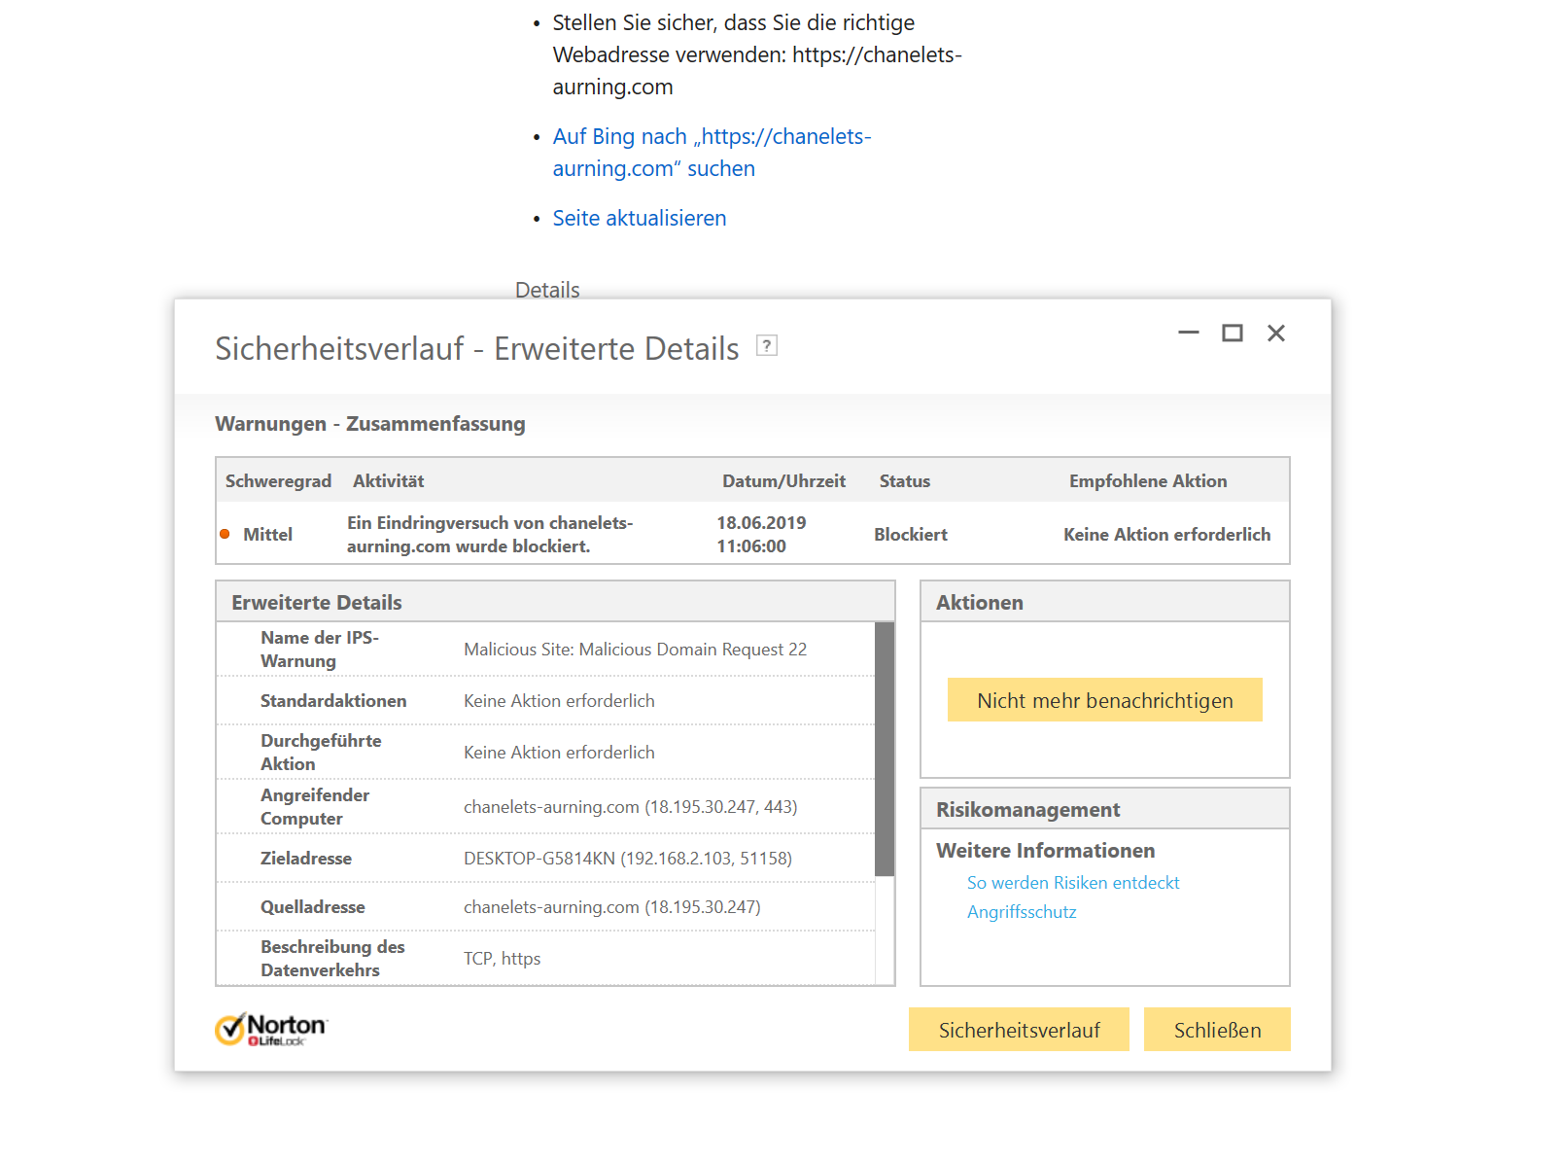Click the orange Mittel severity indicator dot
Image resolution: width=1564 pixels, height=1161 pixels.
pos(225,534)
